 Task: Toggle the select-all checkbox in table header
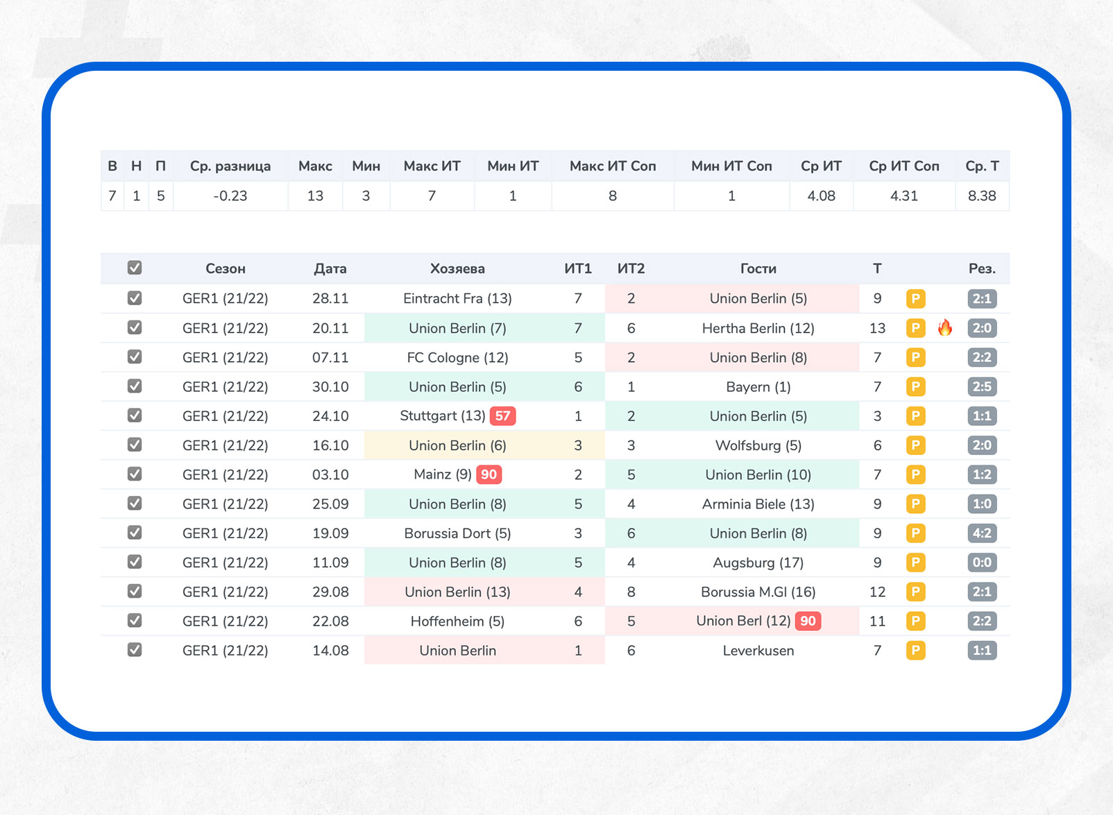(135, 268)
